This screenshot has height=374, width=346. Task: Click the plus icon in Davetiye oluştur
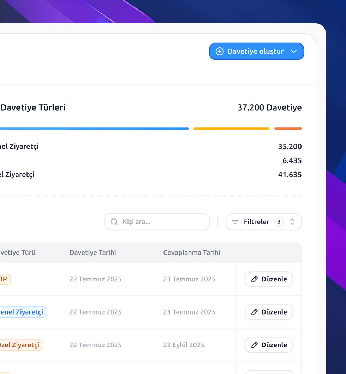(x=220, y=52)
